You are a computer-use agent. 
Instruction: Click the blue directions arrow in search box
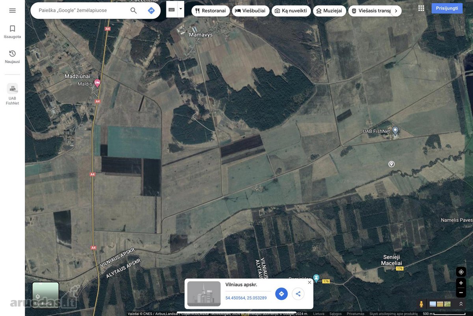(x=151, y=11)
